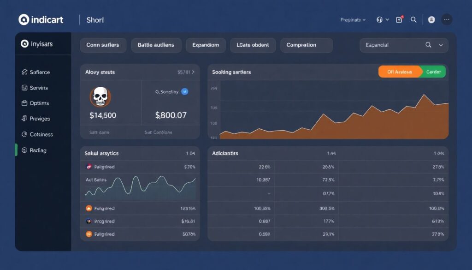Click the Optims sidebar icon
Image resolution: width=472 pixels, height=270 pixels.
tap(24, 103)
